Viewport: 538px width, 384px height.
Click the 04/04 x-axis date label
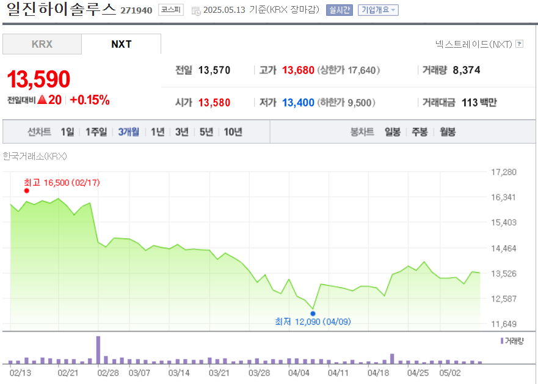(x=299, y=373)
